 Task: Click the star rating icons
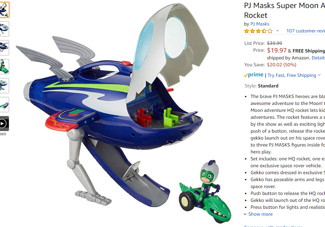[x=258, y=31]
